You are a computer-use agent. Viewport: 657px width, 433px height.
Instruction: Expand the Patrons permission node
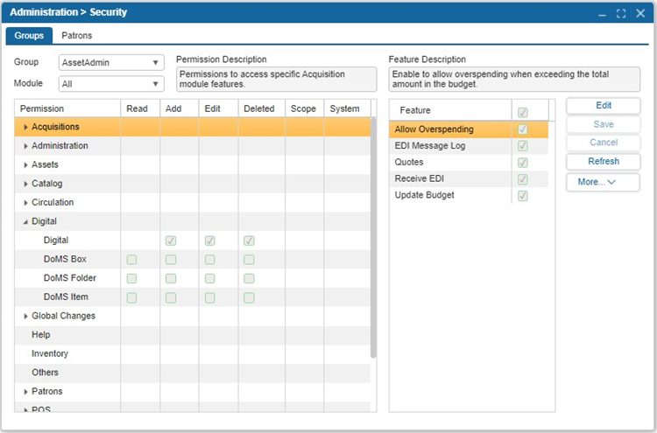pos(25,392)
